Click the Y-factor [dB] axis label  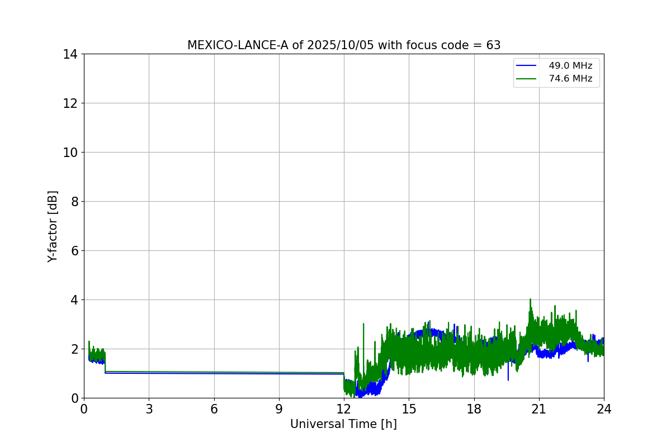tap(53, 226)
